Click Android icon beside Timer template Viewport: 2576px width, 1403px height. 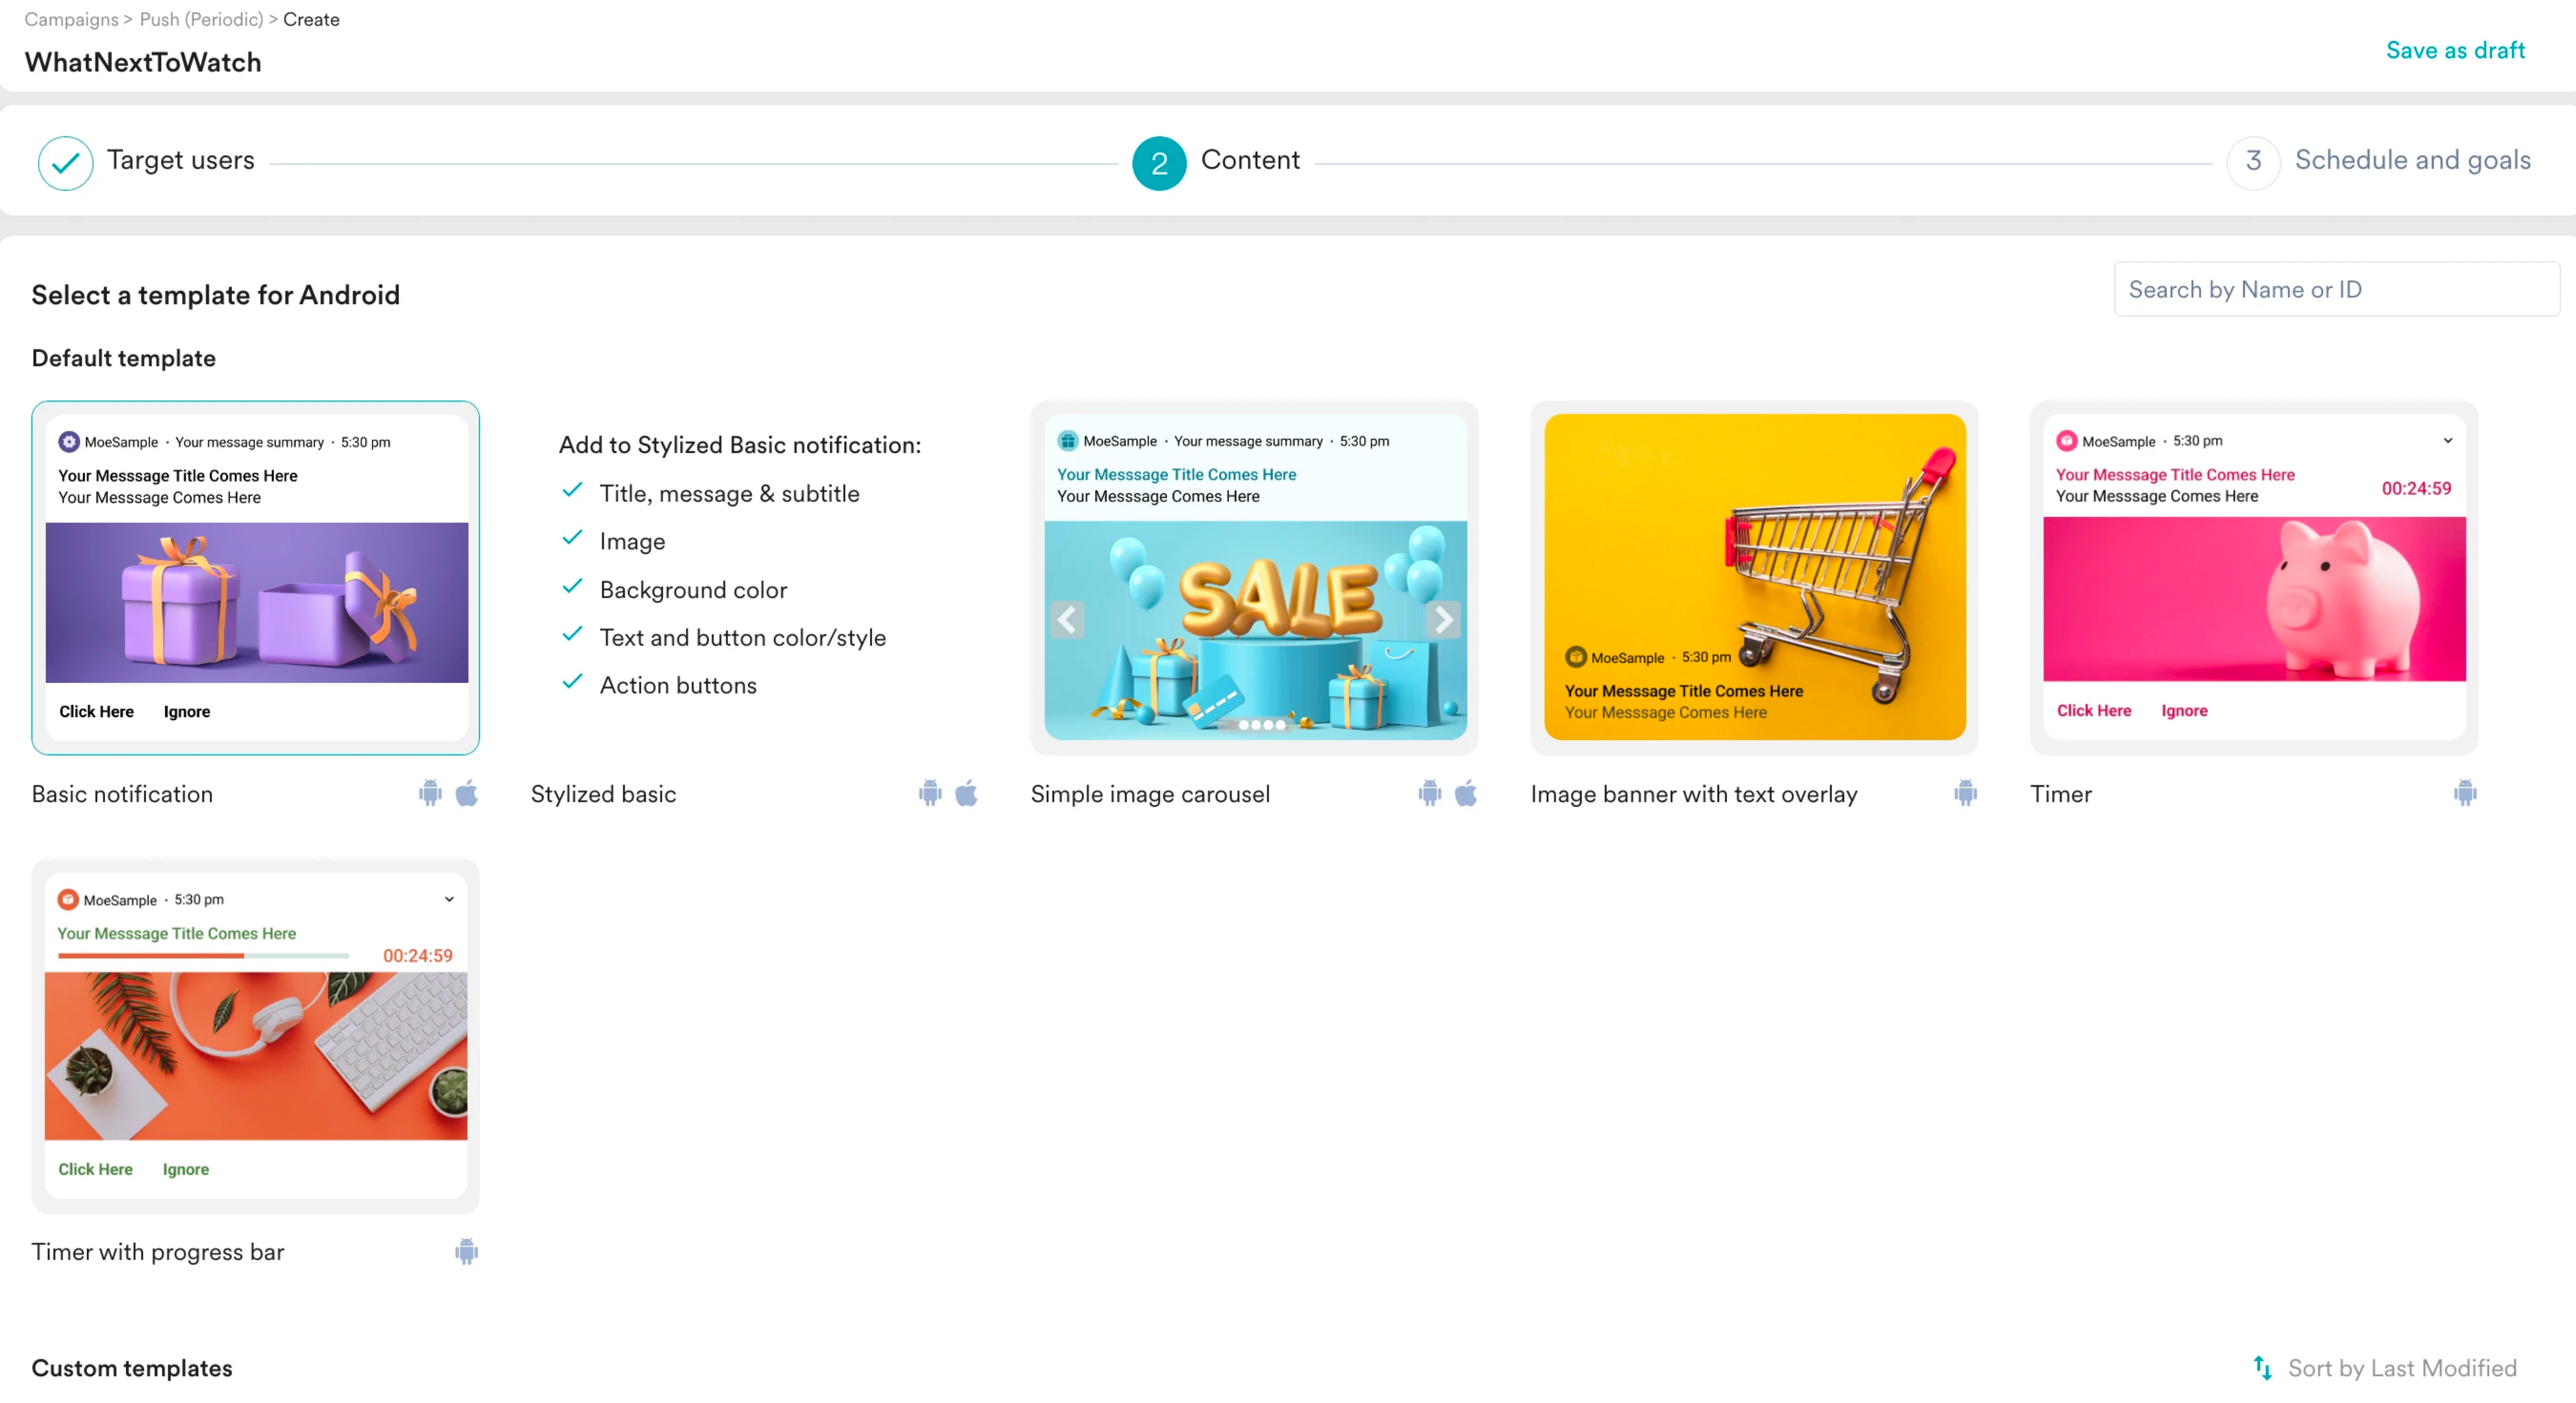(x=2465, y=793)
